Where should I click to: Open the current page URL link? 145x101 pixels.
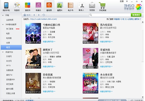tap(43, 19)
